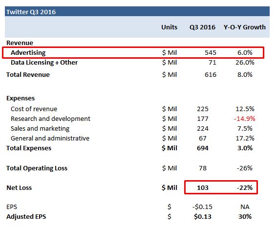
Task: Click the Net Loss growth -22%
Action: click(x=244, y=188)
